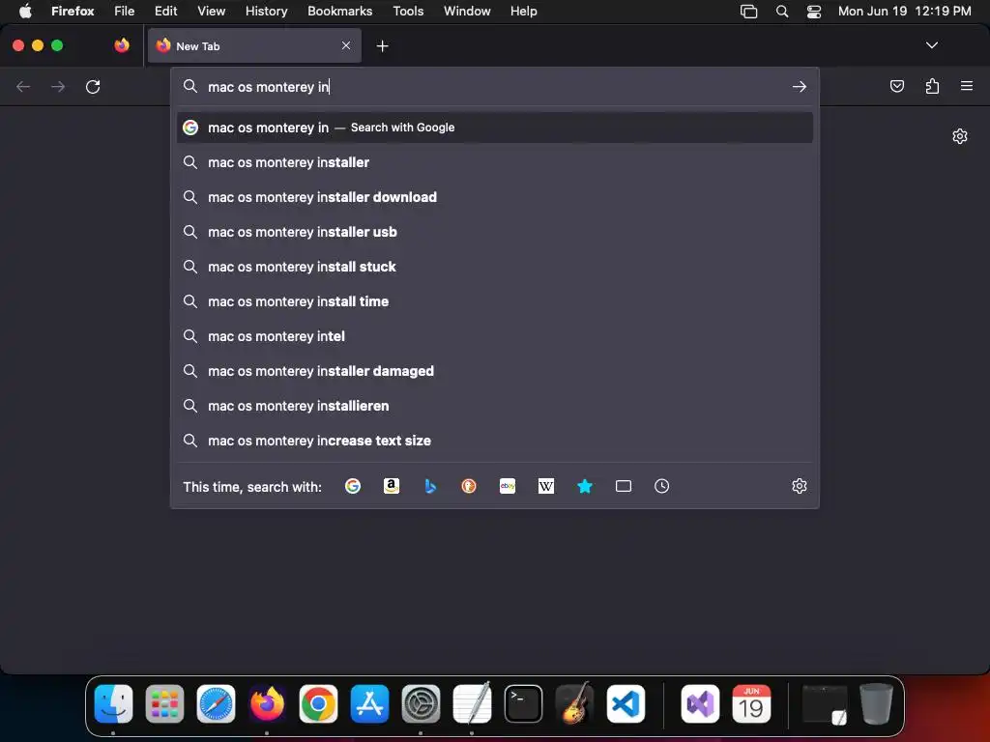This screenshot has width=990, height=742.
Task: Open the Window menu
Action: (467, 11)
